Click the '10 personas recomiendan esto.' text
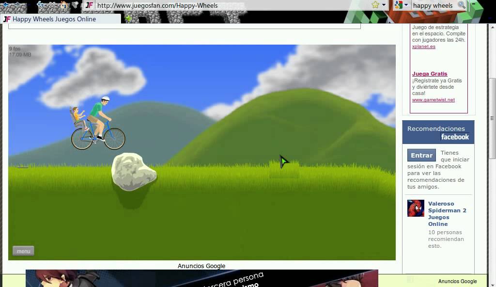 pos(446,239)
